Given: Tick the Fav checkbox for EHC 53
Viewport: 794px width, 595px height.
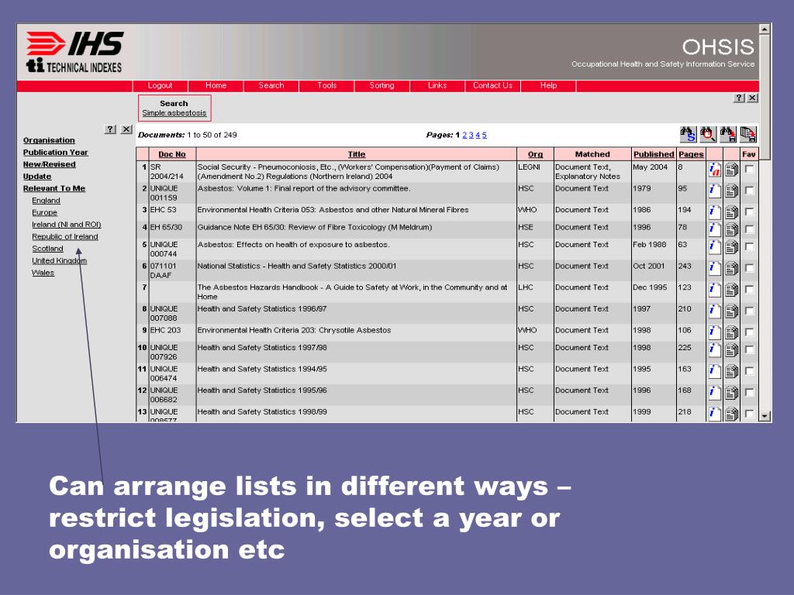Looking at the screenshot, I should (x=750, y=212).
